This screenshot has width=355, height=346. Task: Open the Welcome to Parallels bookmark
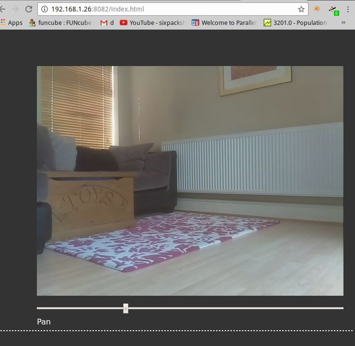[224, 22]
